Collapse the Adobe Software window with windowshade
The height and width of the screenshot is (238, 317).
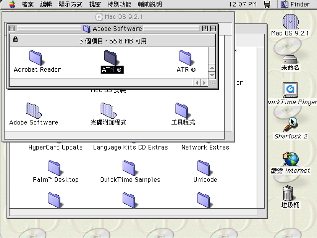tap(213, 29)
